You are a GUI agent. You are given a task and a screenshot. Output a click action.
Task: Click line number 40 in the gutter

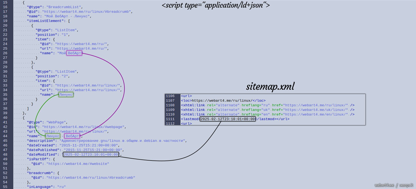pyautogui.click(x=5, y=118)
